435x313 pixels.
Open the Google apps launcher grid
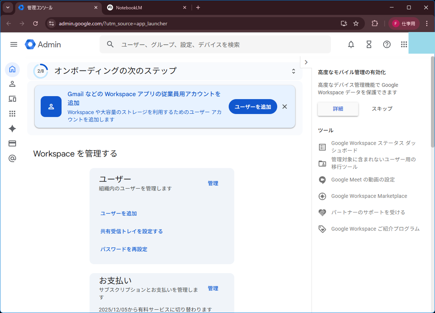[x=404, y=45]
